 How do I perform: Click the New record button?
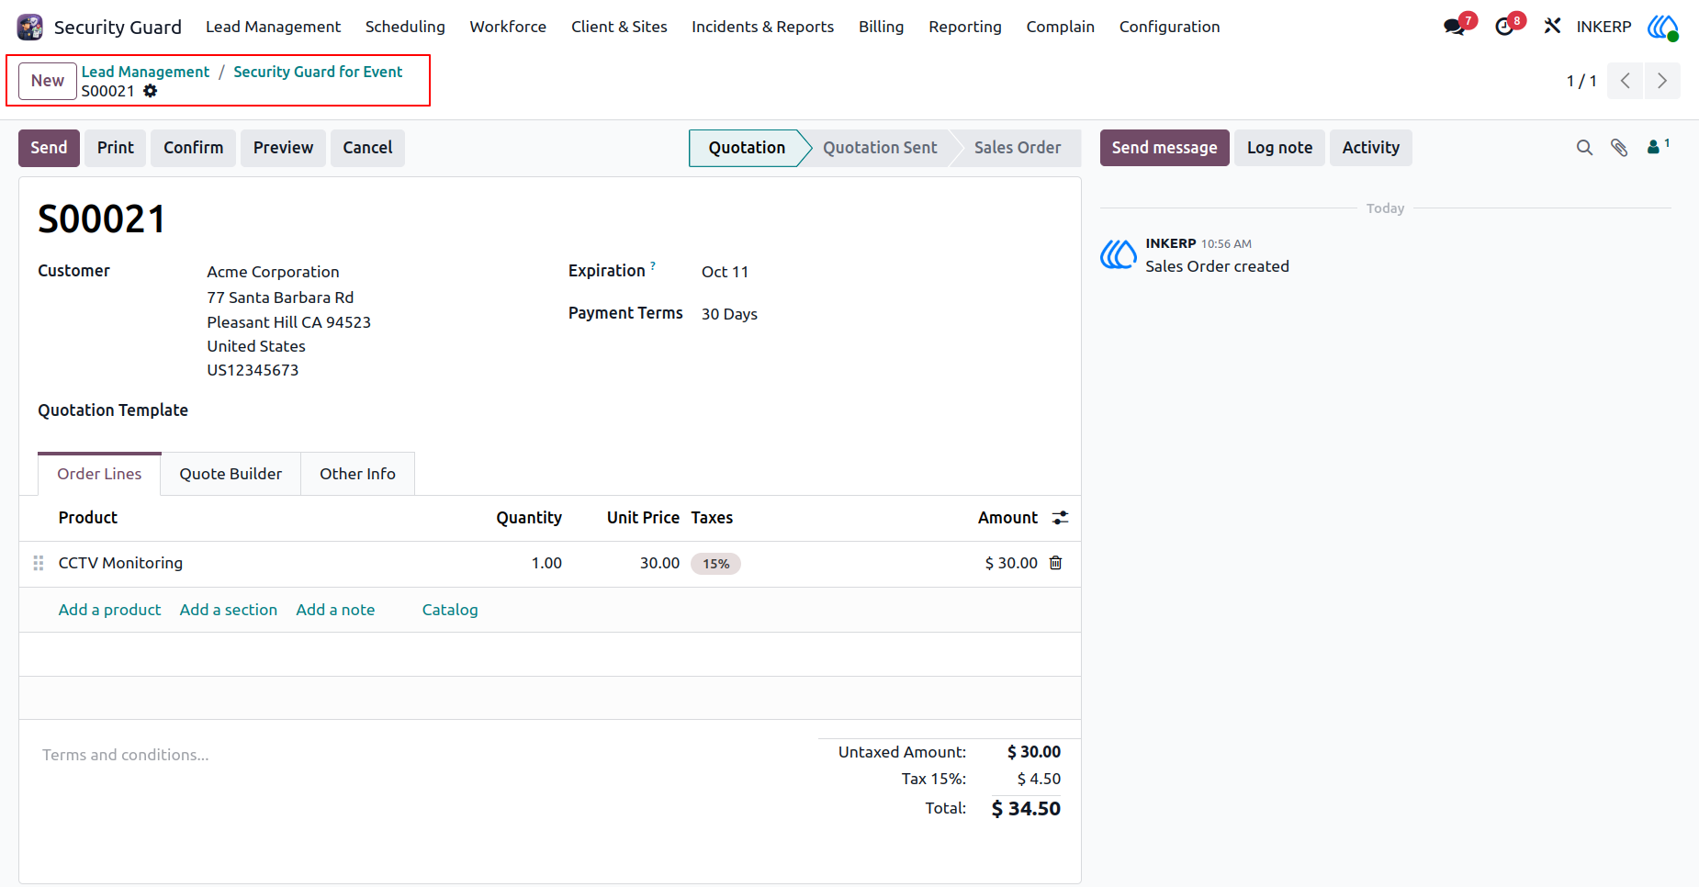point(48,81)
